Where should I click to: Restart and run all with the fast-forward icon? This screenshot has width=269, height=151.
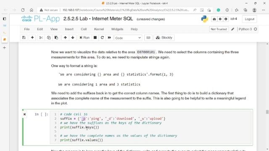[109, 38]
